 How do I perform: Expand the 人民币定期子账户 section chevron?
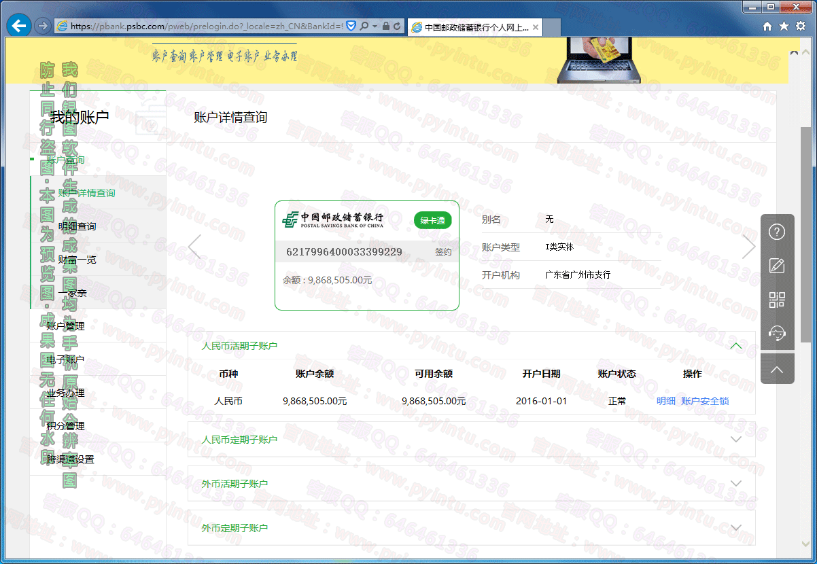click(x=735, y=440)
